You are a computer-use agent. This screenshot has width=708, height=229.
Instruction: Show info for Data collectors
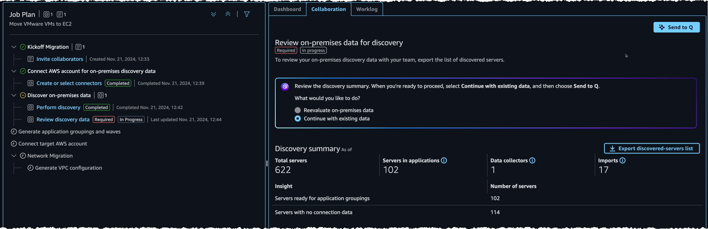[x=532, y=161]
